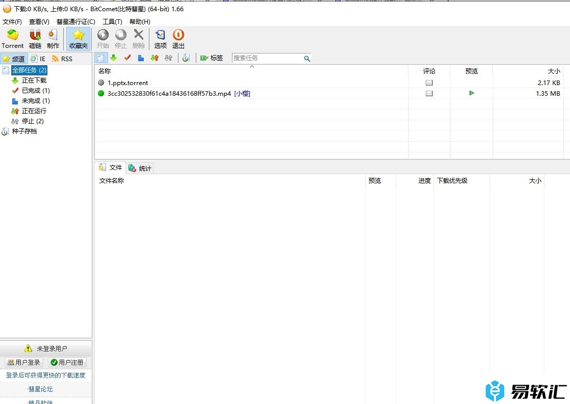Viewport: 570px width, 404px height.
Task: Switch to the RSS tab
Action: coord(62,59)
